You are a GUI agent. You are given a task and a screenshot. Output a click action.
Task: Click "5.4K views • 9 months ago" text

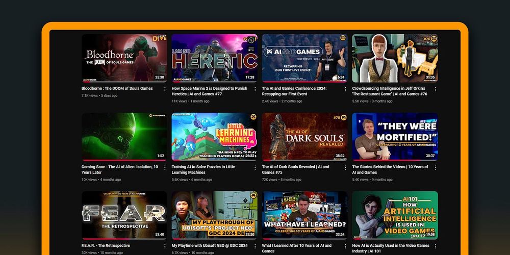[x=372, y=180]
